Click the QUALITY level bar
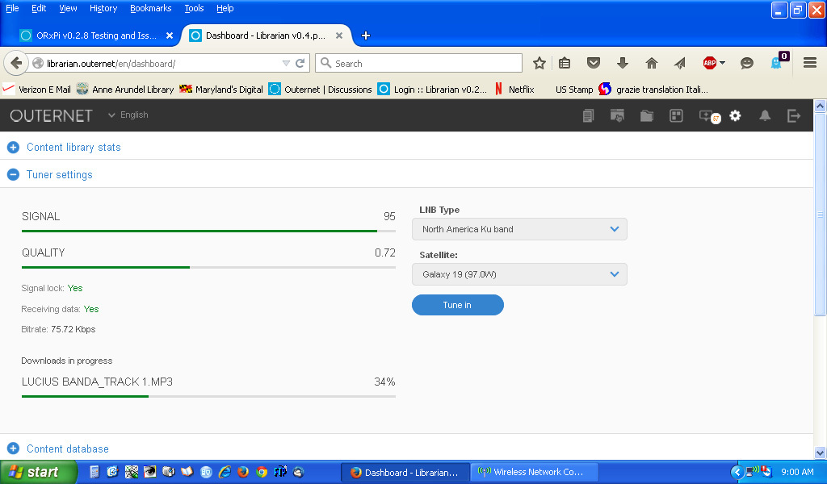Image resolution: width=827 pixels, height=484 pixels. click(208, 267)
